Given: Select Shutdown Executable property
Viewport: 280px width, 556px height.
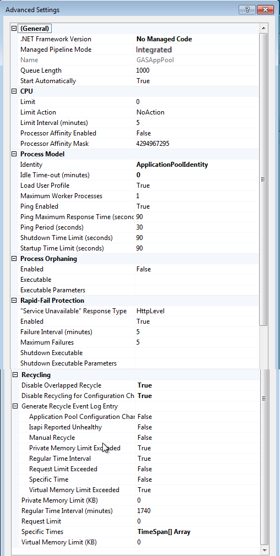Looking at the screenshot, I should coord(51,353).
